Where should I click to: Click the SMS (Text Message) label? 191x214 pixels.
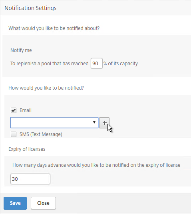point(41,134)
